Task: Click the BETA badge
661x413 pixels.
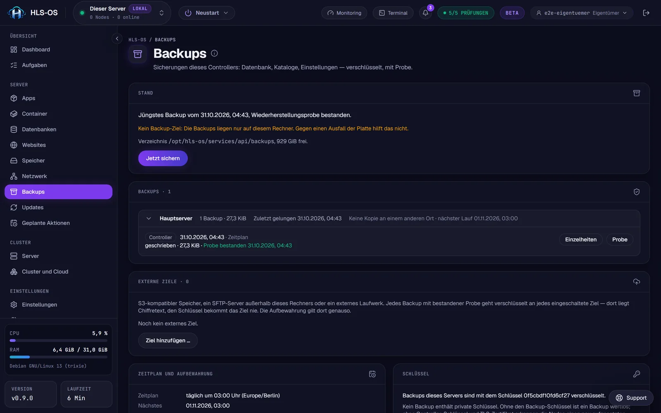Action: [x=512, y=13]
